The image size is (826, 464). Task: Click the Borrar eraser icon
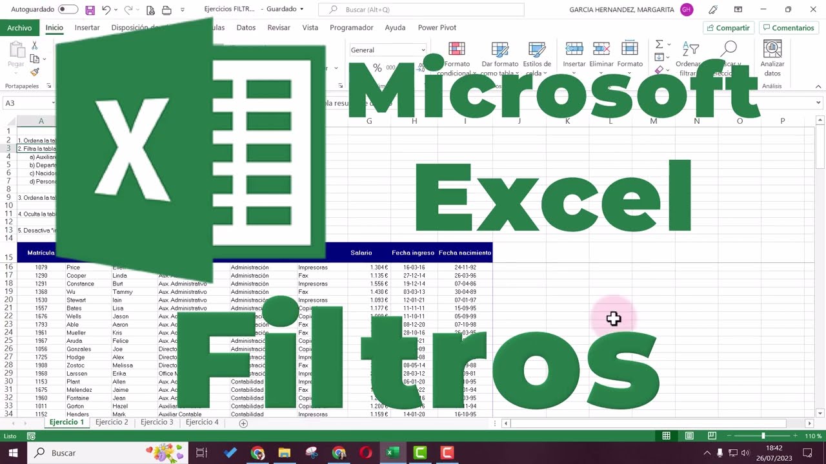659,70
